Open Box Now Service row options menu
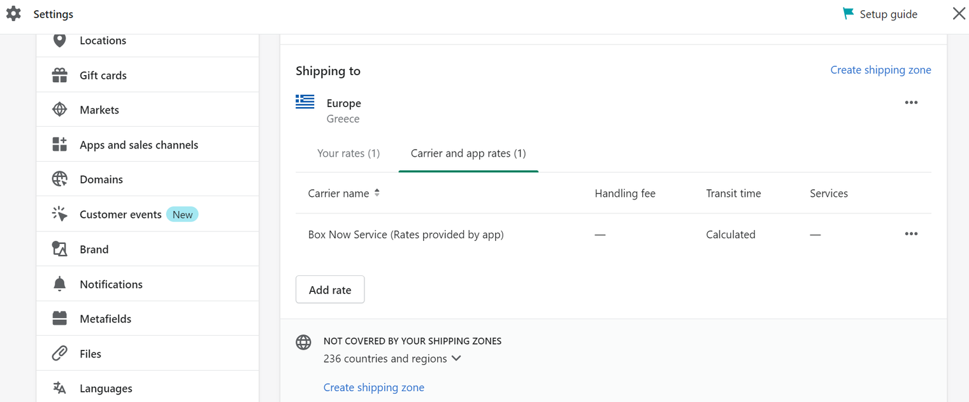The width and height of the screenshot is (969, 402). tap(911, 234)
